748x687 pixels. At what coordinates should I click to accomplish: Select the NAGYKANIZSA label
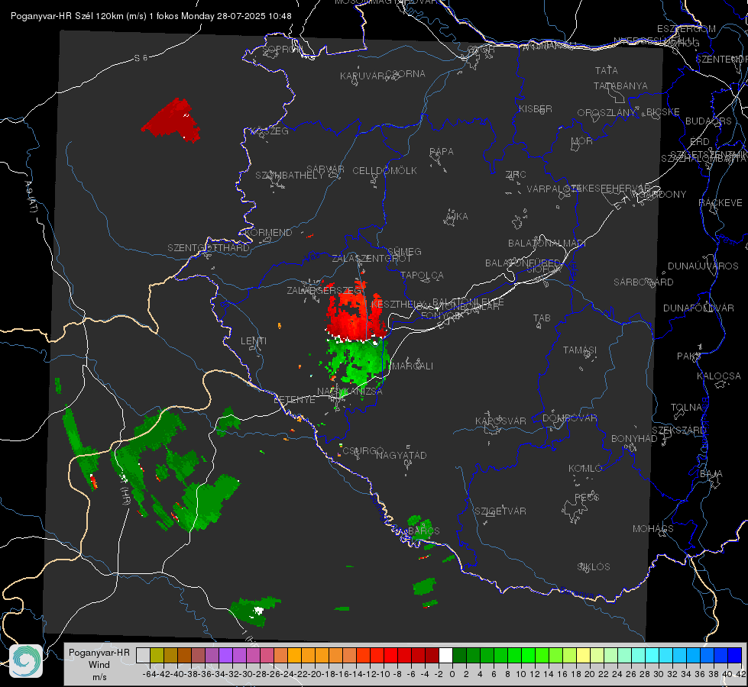coord(350,392)
